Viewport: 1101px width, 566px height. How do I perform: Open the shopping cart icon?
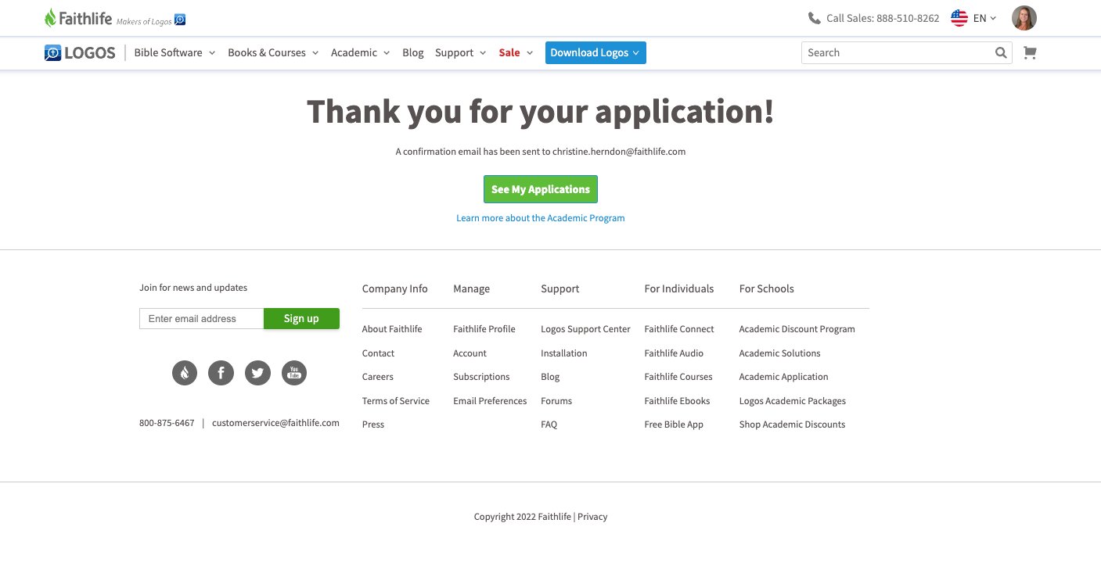[1030, 53]
